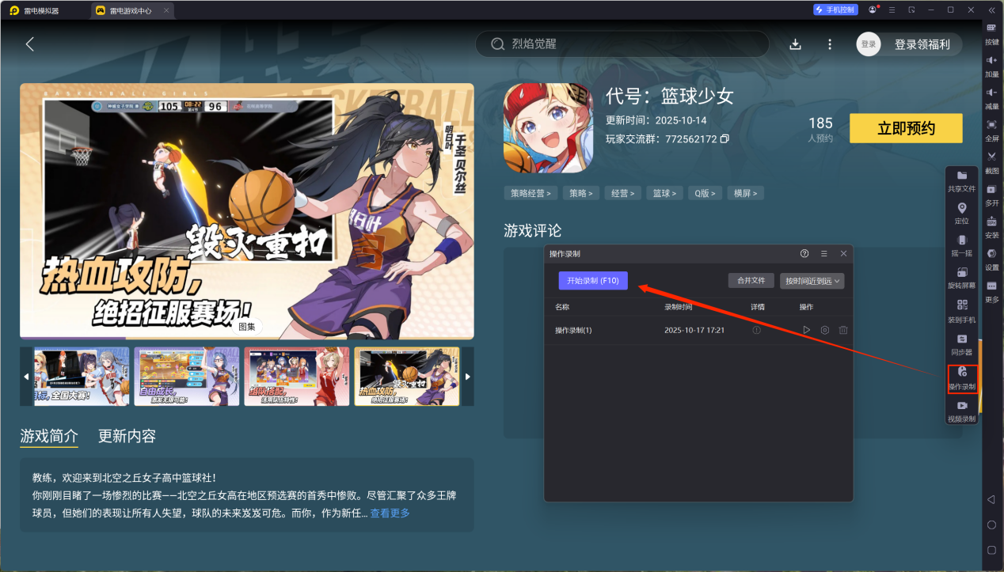The width and height of the screenshot is (1004, 572).
Task: Open the title bar account icon dropdown
Action: [873, 9]
